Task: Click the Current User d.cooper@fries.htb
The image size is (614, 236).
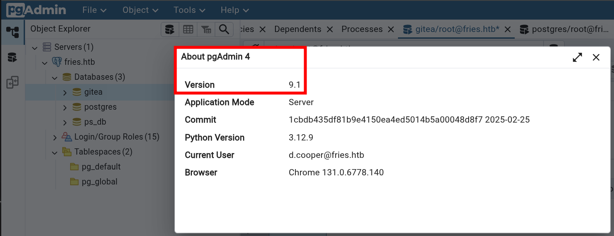Action: pos(327,155)
